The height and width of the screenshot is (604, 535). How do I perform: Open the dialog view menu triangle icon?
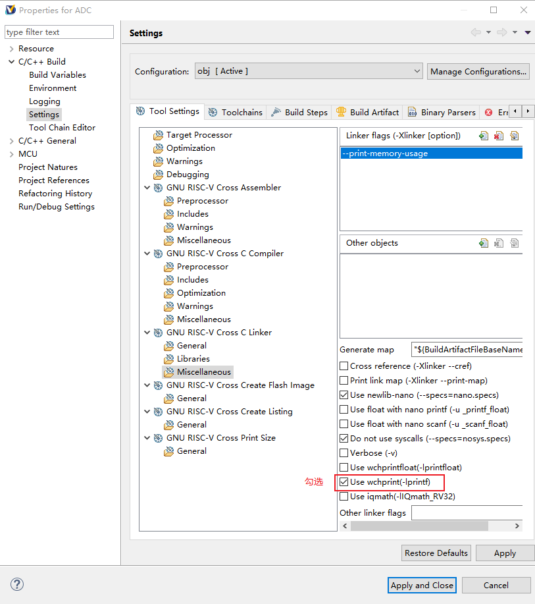click(528, 32)
